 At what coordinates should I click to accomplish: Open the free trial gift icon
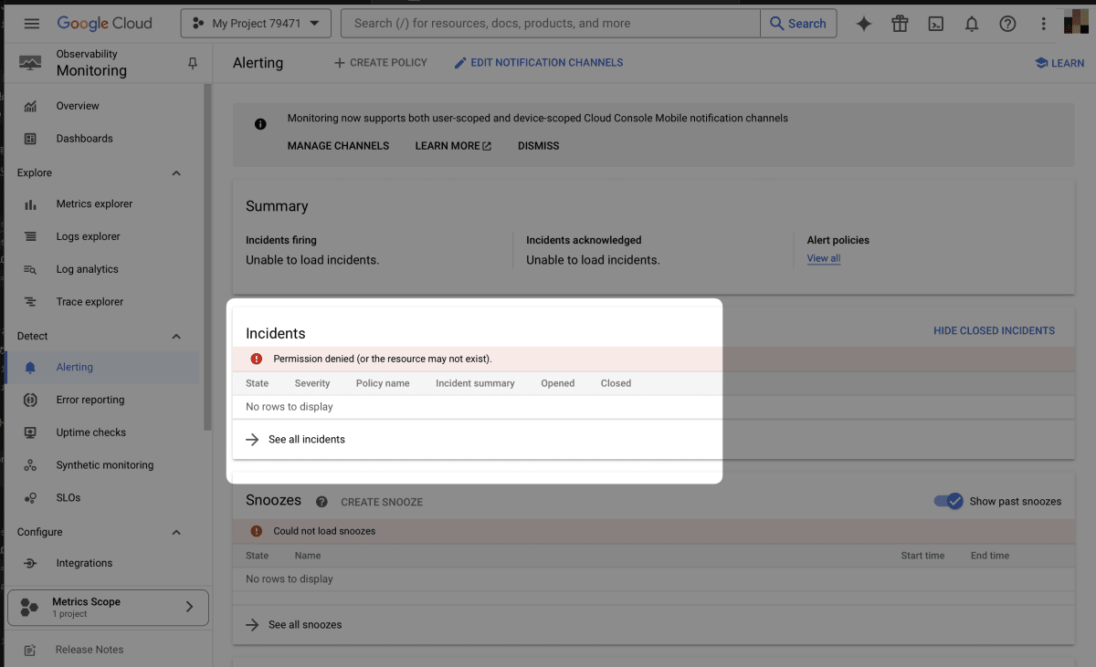[900, 24]
